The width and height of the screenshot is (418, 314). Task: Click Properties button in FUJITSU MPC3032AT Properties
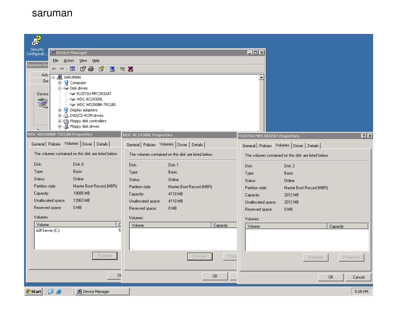coord(351,258)
